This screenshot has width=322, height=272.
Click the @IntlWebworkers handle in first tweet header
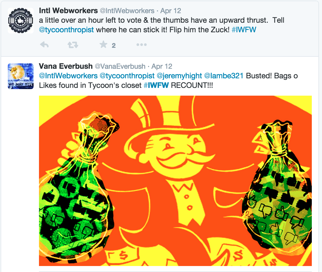[x=127, y=11]
